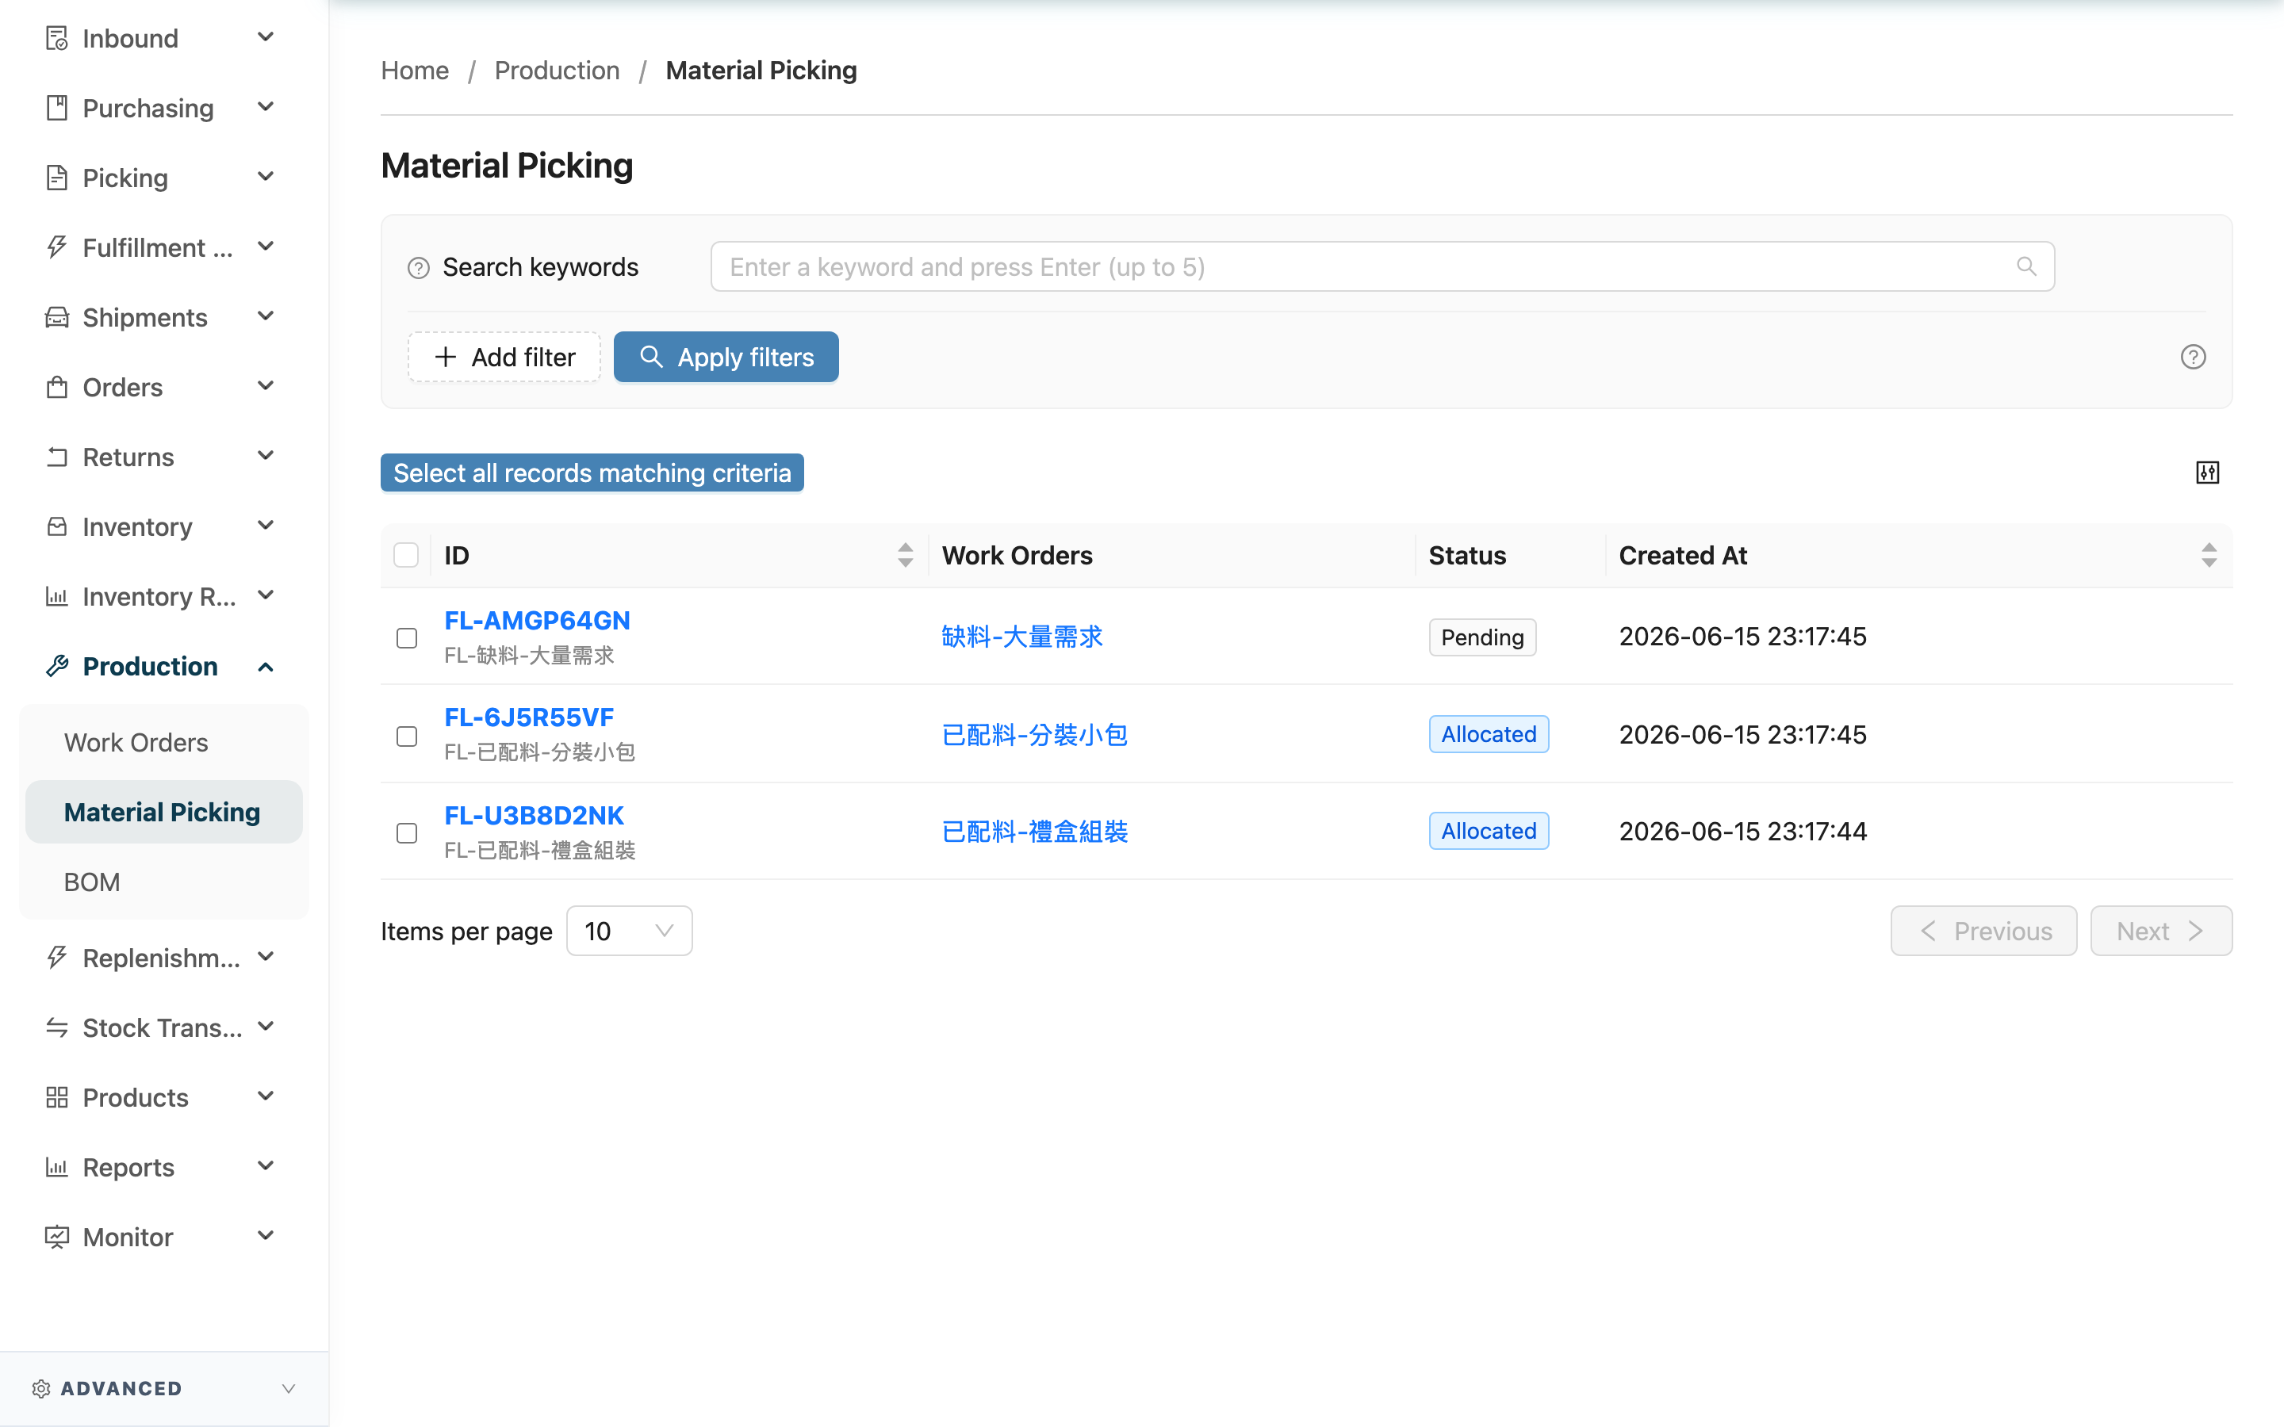Screen dimensions: 2284x1427
Task: Expand the Returns menu chevron
Action: point(266,456)
